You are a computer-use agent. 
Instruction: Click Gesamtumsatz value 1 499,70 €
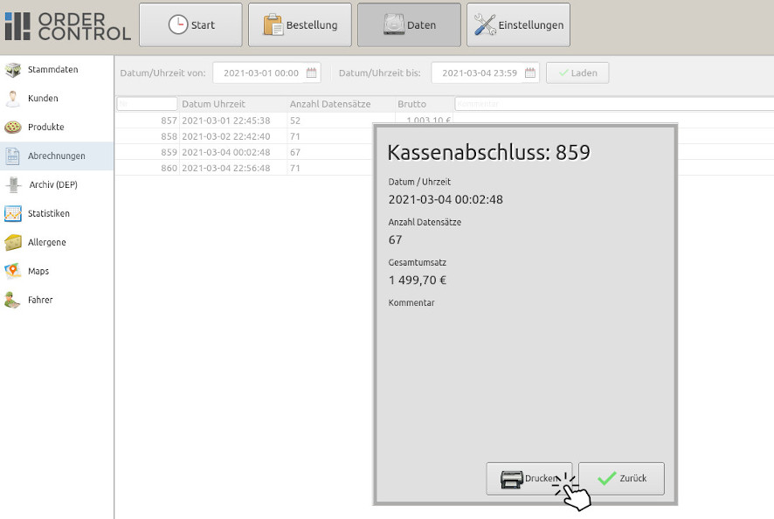[x=417, y=280]
